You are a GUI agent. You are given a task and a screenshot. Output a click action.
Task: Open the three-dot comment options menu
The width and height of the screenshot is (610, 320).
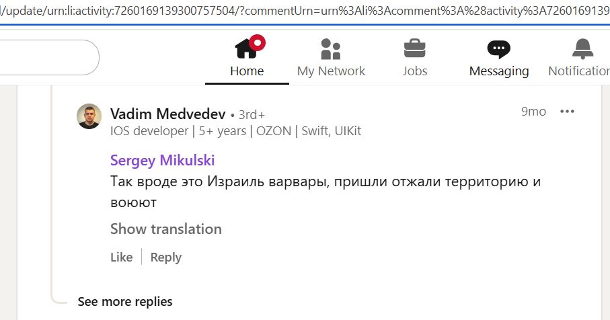[567, 112]
